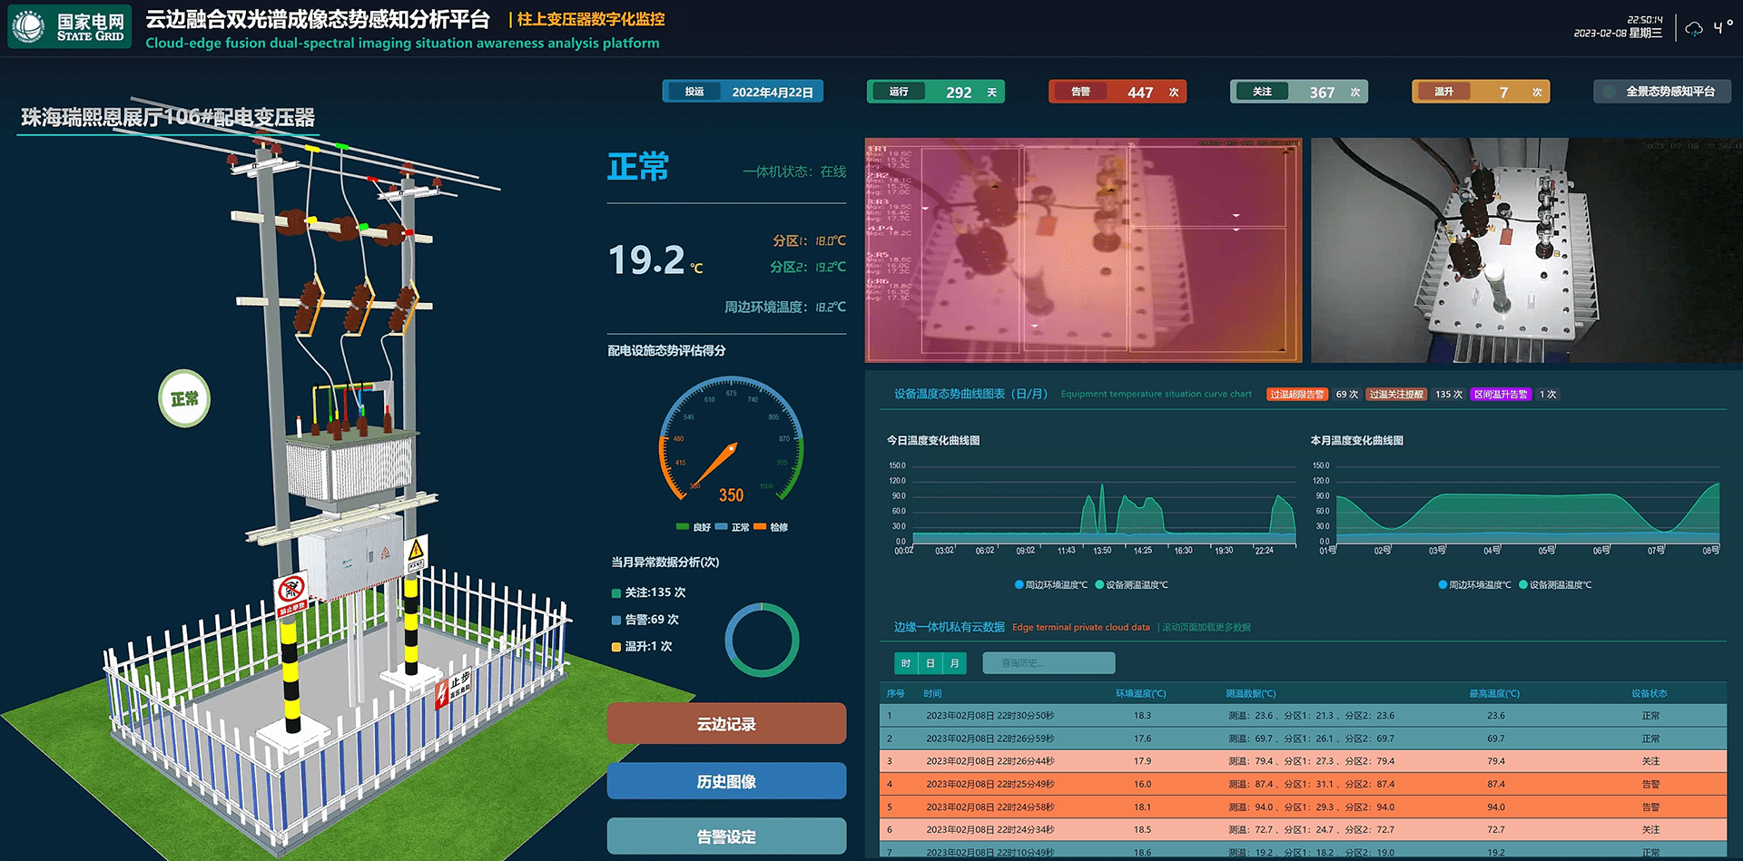Screen dimensions: 1743x861
Task: Open the 云边记录 records button
Action: 726,724
